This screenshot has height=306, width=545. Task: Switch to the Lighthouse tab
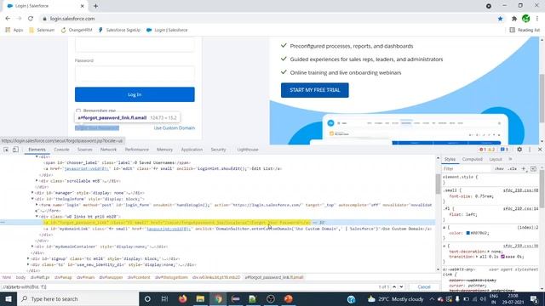click(248, 150)
